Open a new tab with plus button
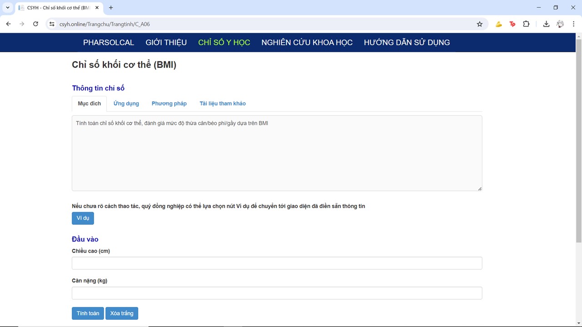582x327 pixels. point(111,8)
